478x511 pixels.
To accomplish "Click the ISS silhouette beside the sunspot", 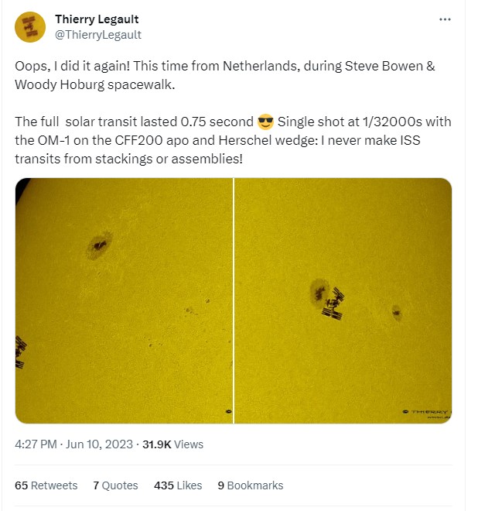I will [334, 303].
